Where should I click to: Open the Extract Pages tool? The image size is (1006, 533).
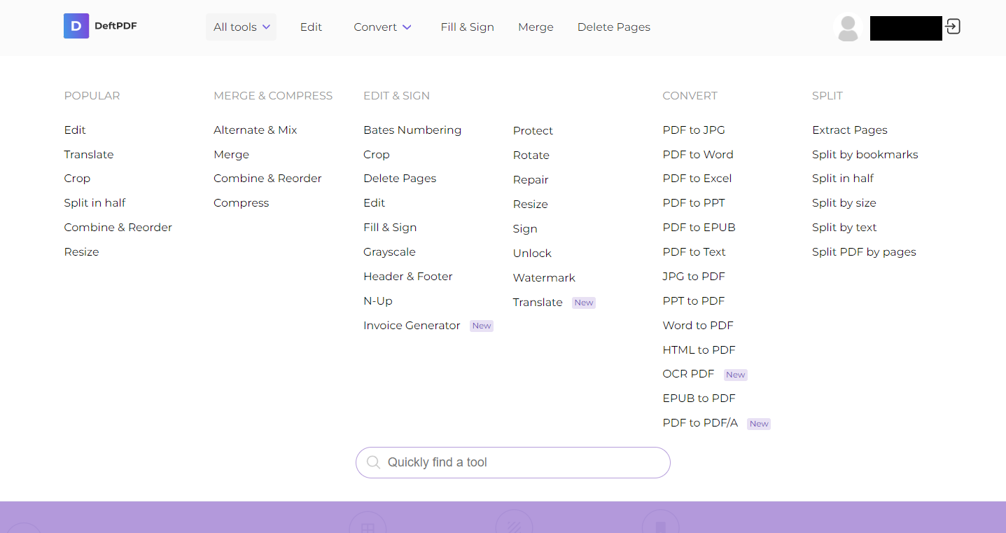850,130
